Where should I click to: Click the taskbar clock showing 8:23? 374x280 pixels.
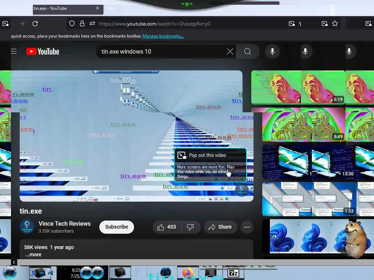(x=76, y=273)
